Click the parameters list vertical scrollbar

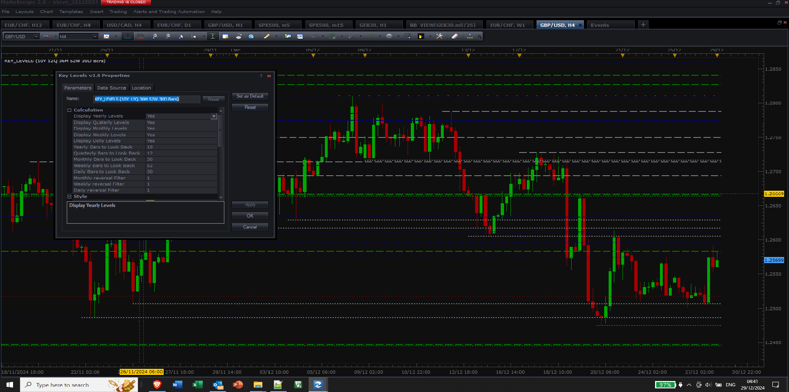point(221,131)
